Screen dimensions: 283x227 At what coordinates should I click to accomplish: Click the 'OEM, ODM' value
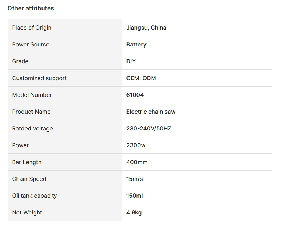141,78
